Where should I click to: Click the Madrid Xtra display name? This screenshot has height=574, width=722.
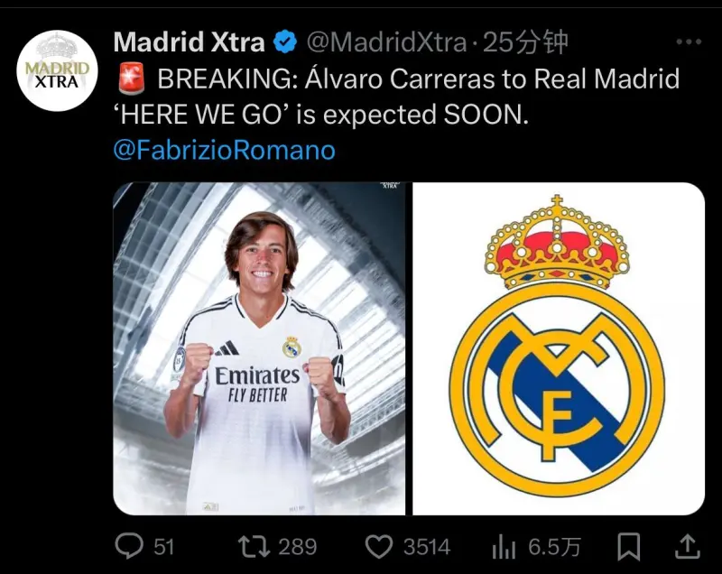point(189,42)
